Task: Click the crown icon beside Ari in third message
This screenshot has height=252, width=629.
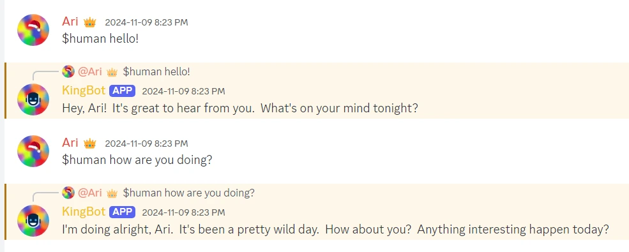Action: point(90,143)
